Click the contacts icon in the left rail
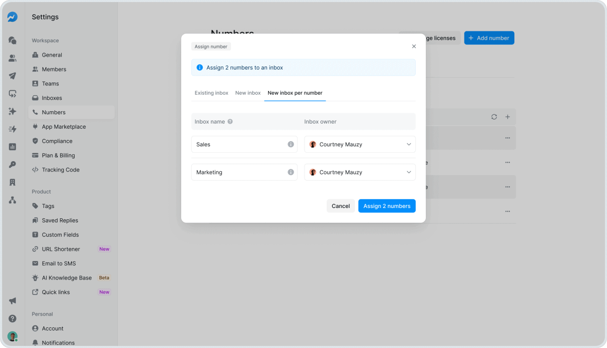The width and height of the screenshot is (607, 348). [x=12, y=58]
